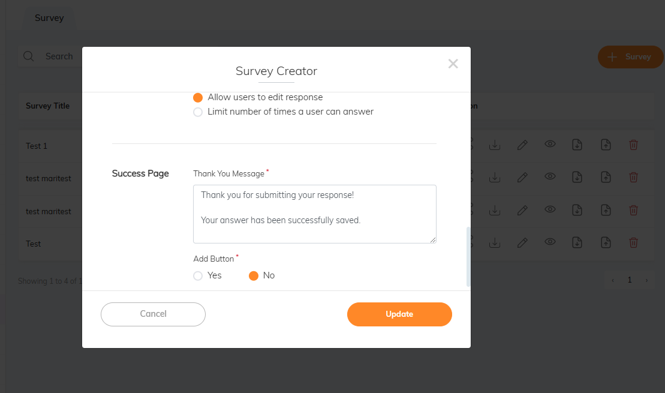This screenshot has width=665, height=393.
Task: Go to previous page with left arrow
Action: click(x=613, y=280)
